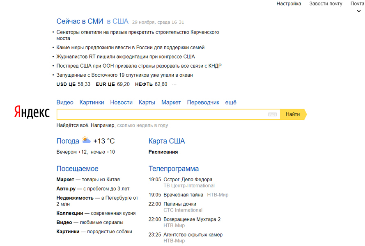Screen dimensions: 365x246
Task: Click the Yandex logo
Action: (x=32, y=112)
